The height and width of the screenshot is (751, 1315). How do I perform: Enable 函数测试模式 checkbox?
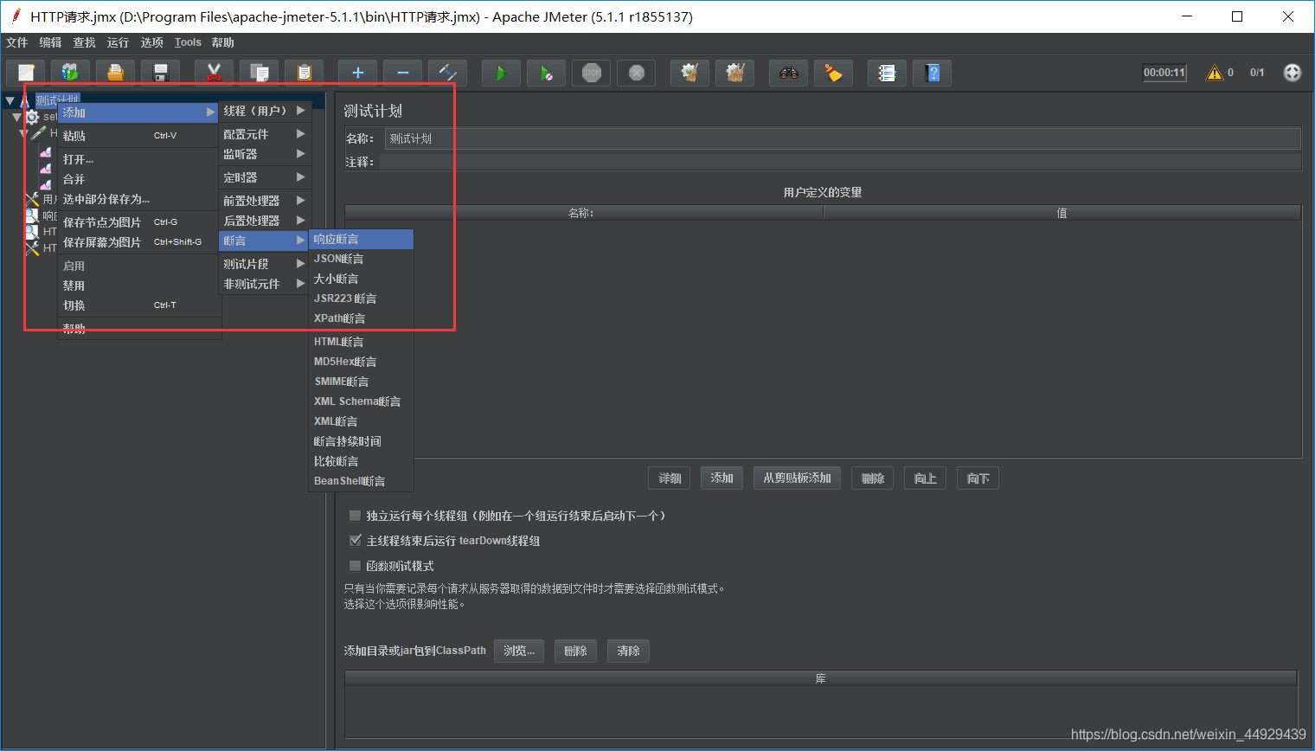(x=355, y=566)
